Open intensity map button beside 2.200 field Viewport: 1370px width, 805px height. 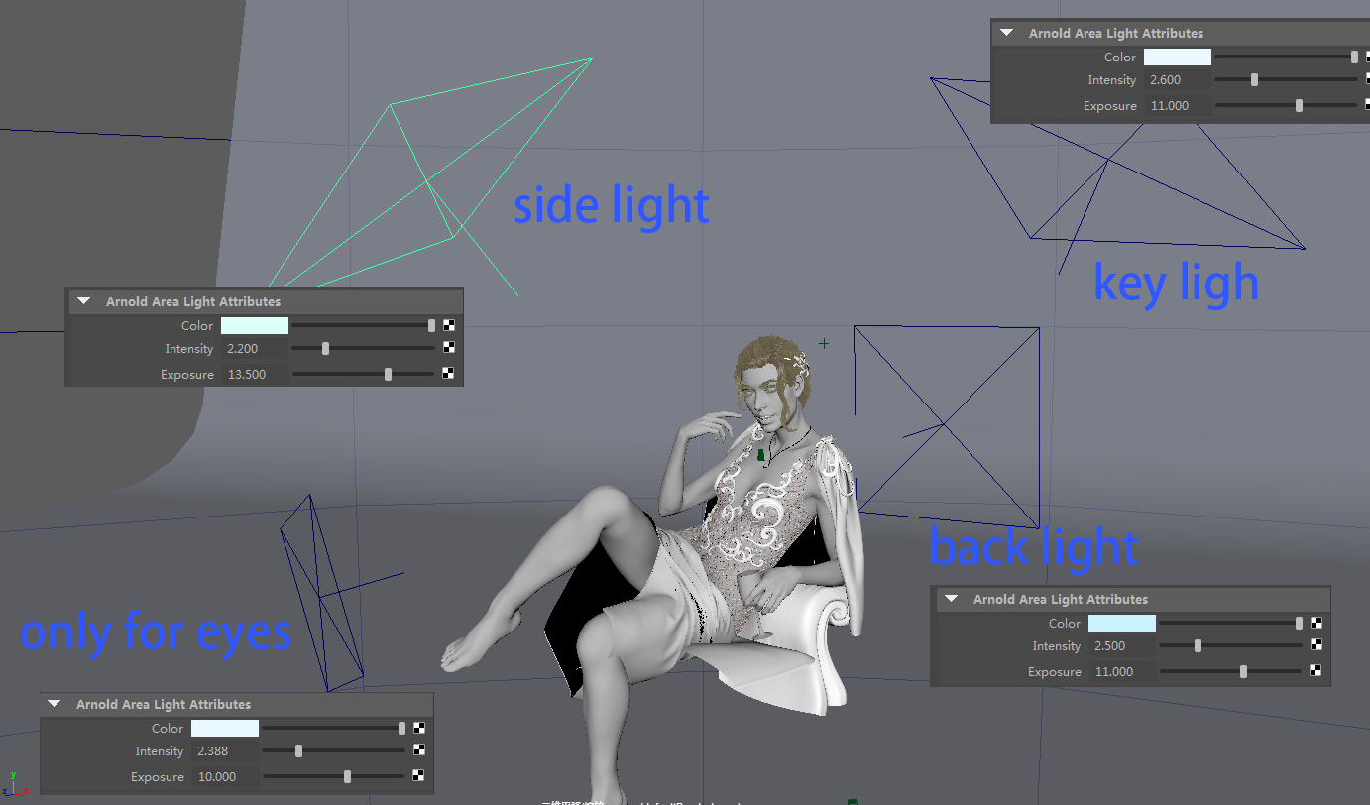click(x=449, y=348)
